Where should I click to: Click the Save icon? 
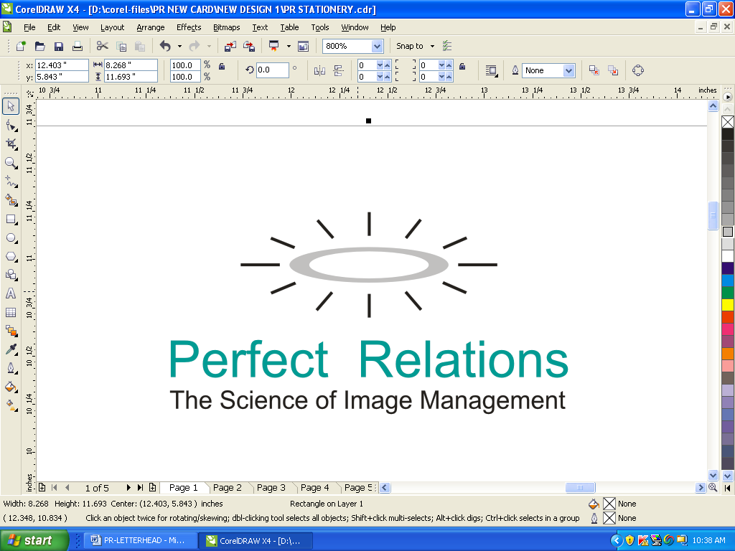[59, 46]
